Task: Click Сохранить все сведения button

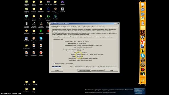Action: [98, 70]
